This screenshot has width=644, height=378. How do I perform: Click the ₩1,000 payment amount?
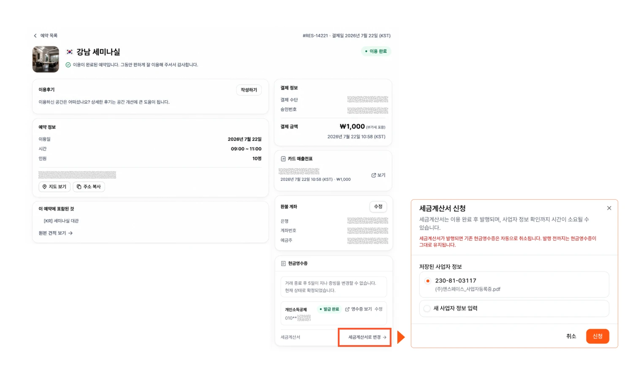[352, 126]
